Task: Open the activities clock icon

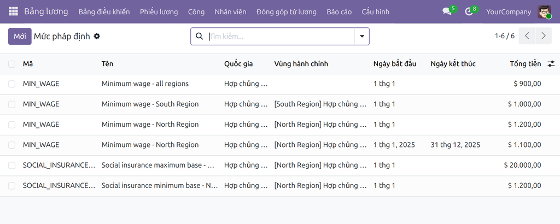Action: (469, 12)
